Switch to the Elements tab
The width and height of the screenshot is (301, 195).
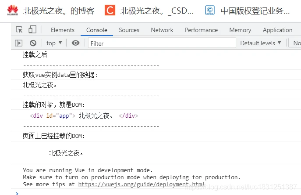point(63,30)
